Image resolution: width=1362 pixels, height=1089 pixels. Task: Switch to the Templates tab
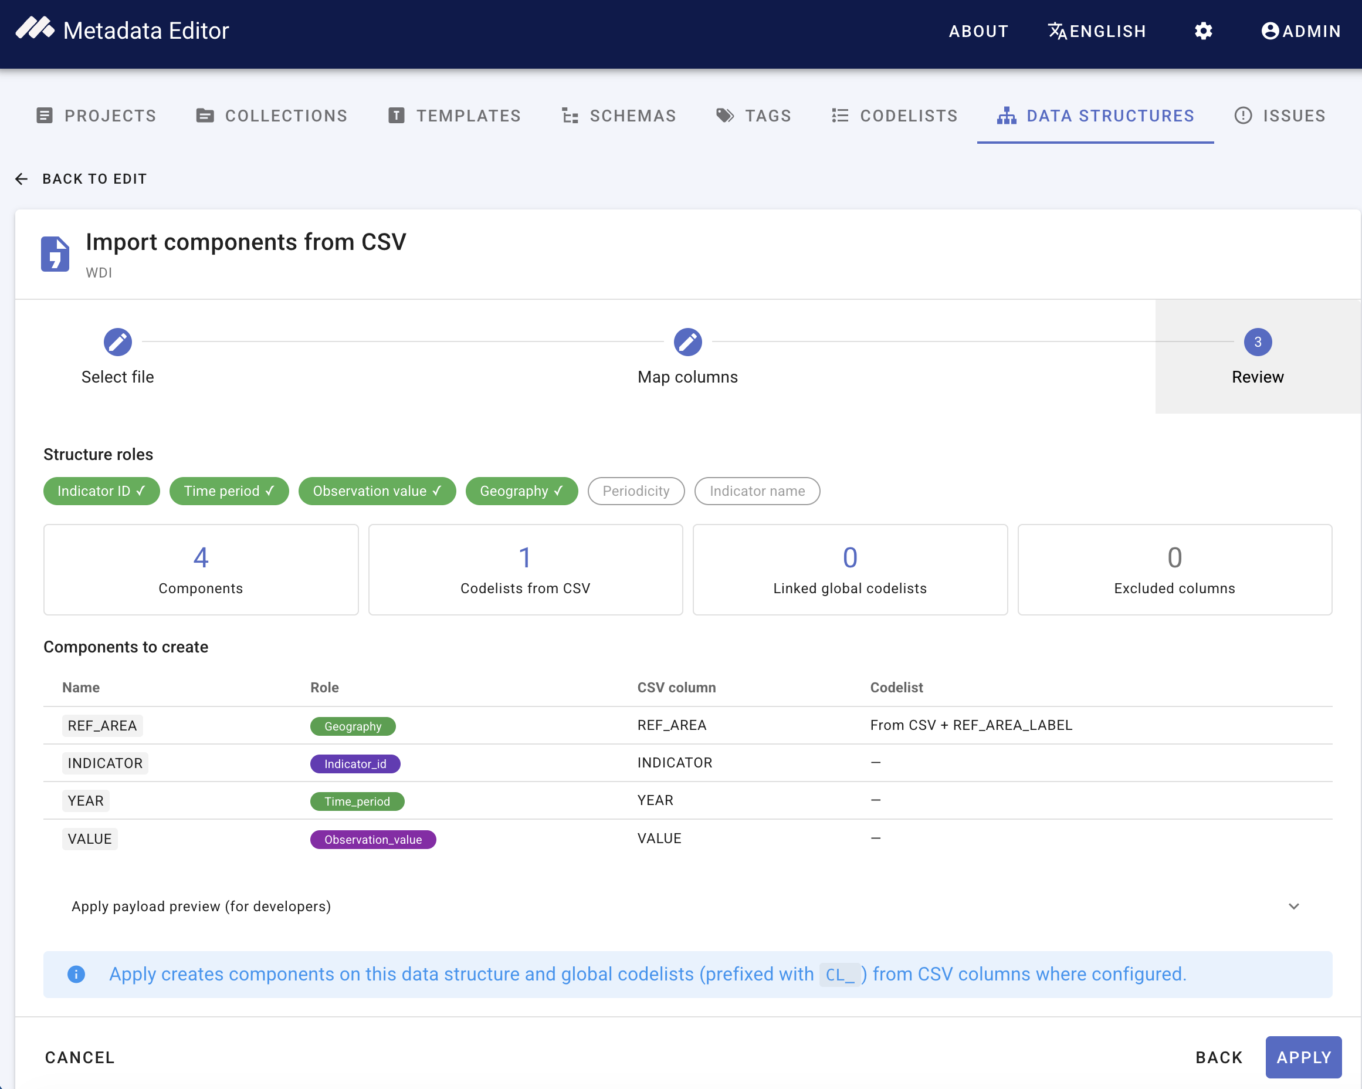(x=454, y=116)
